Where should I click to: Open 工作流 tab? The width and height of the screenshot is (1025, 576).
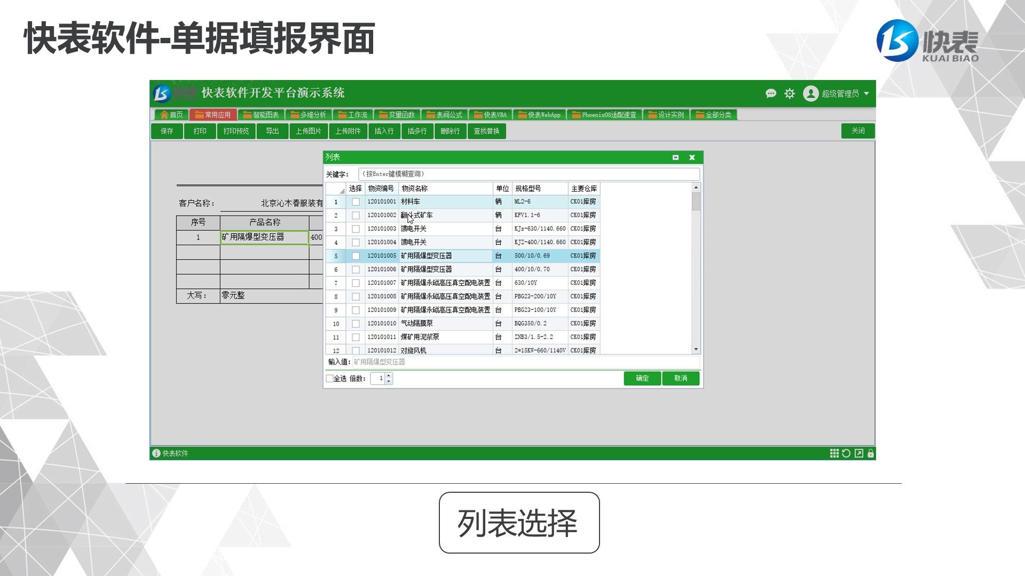pos(352,115)
